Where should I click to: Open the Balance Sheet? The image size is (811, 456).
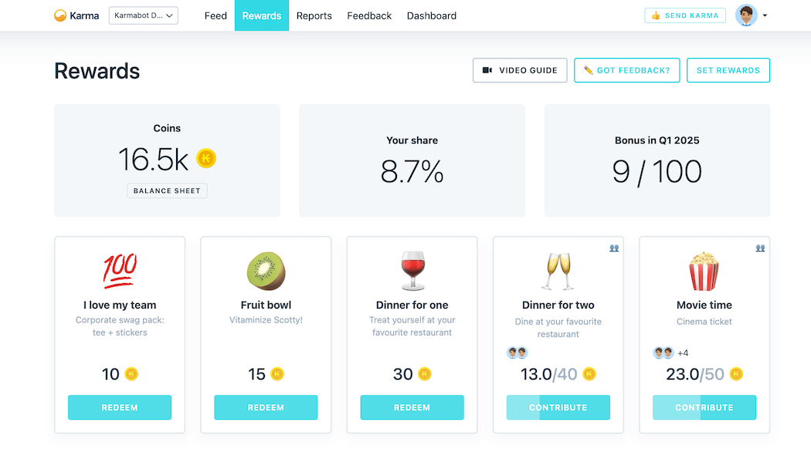(167, 191)
